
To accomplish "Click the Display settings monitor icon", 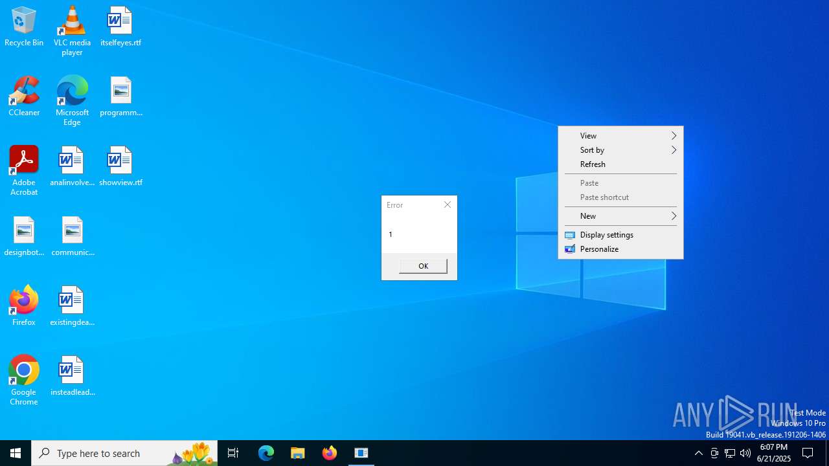I will click(570, 235).
